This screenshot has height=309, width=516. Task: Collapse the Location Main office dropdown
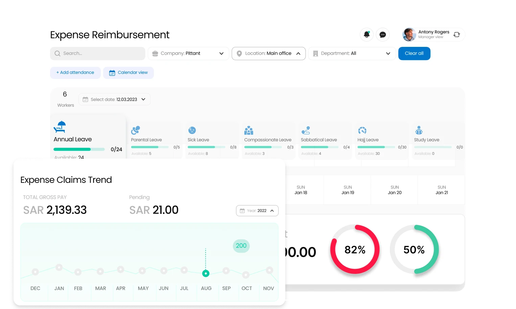point(268,53)
